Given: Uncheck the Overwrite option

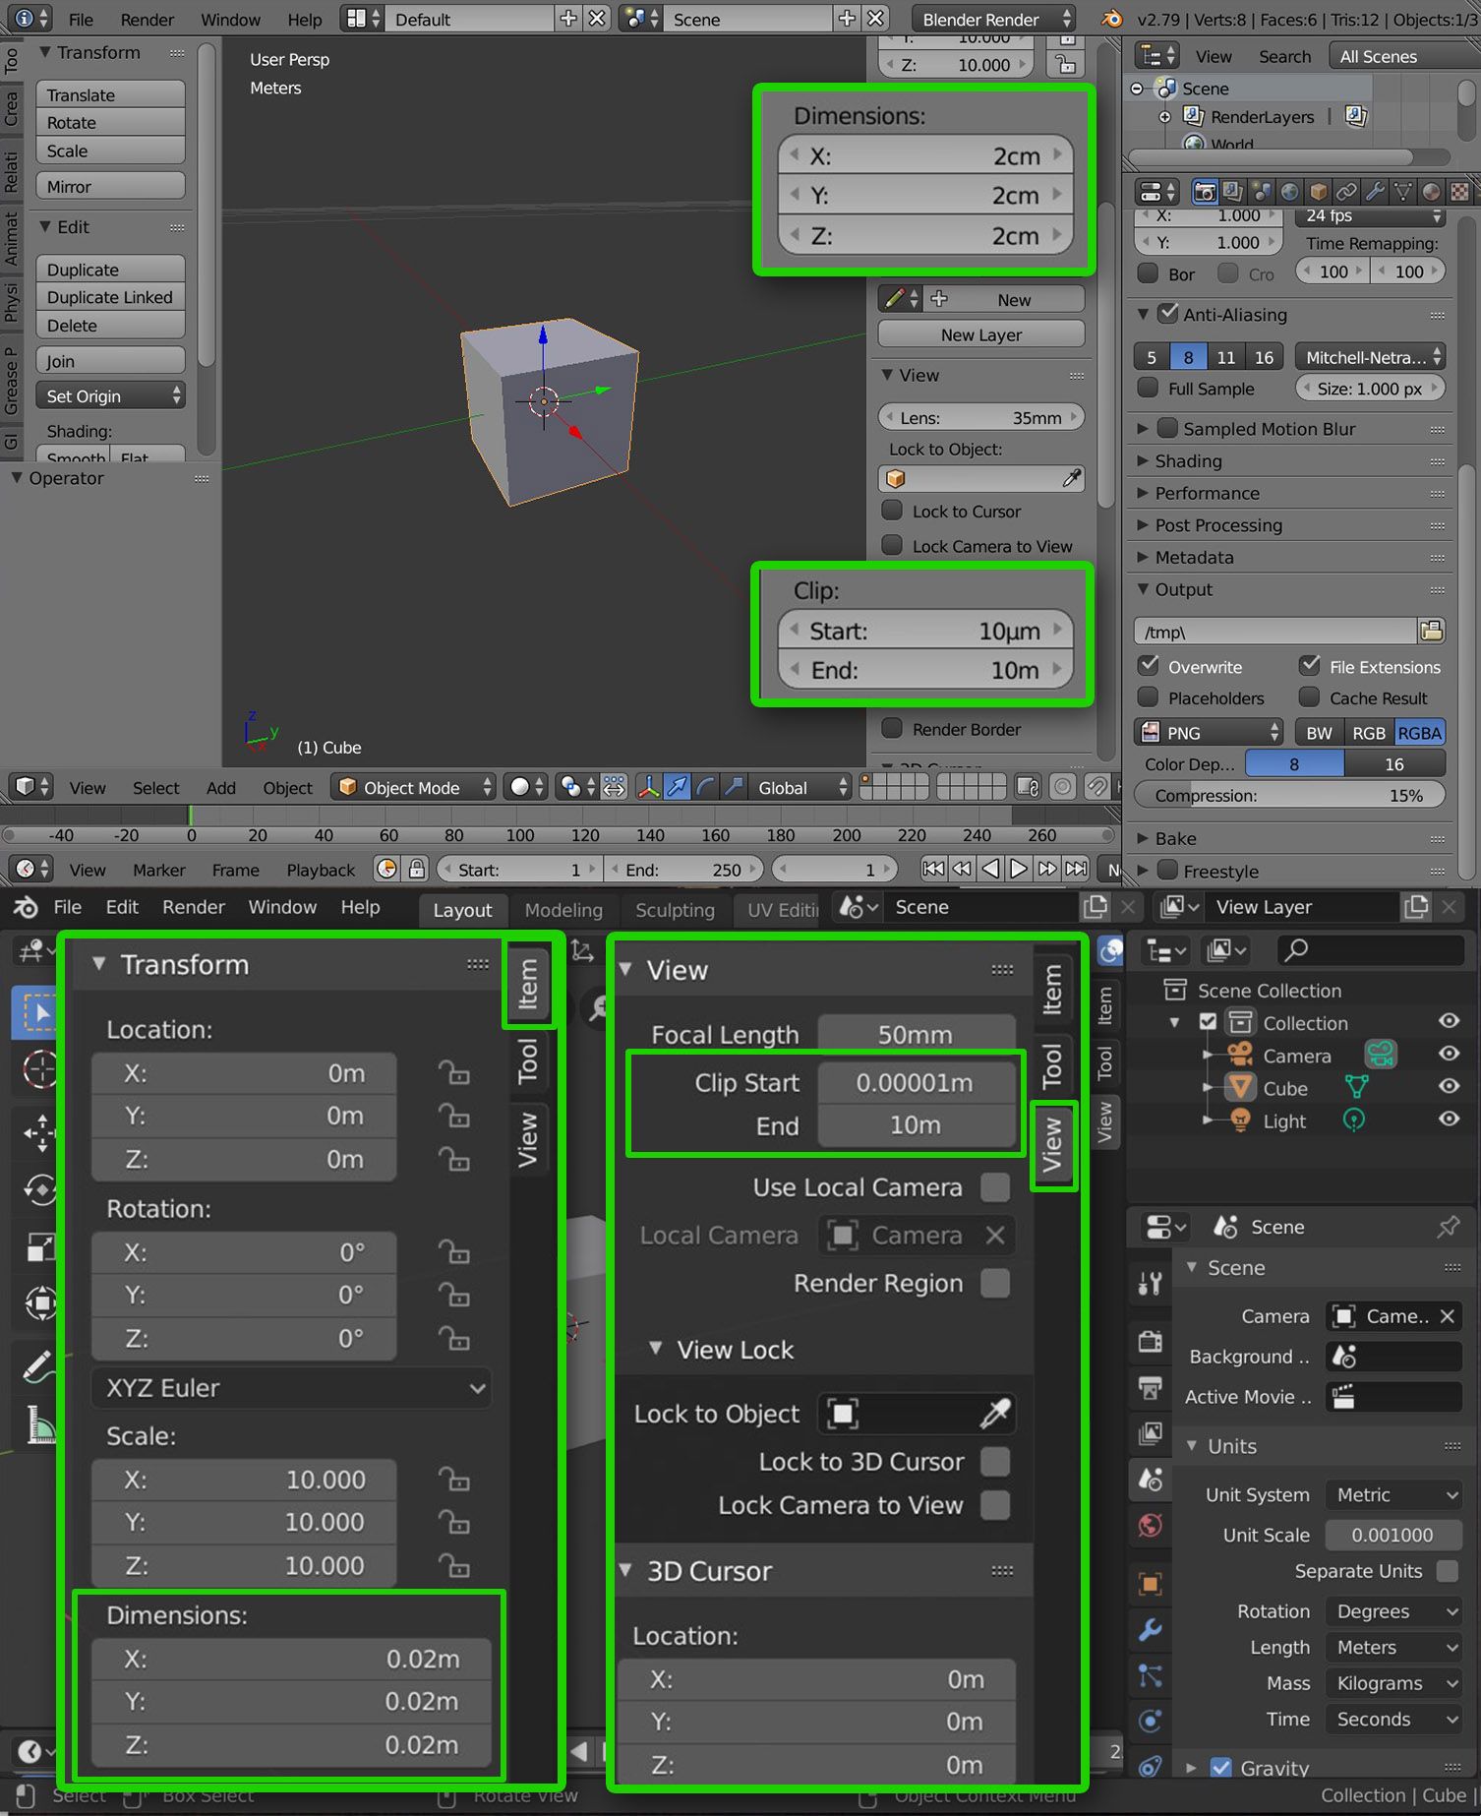Looking at the screenshot, I should (1148, 666).
